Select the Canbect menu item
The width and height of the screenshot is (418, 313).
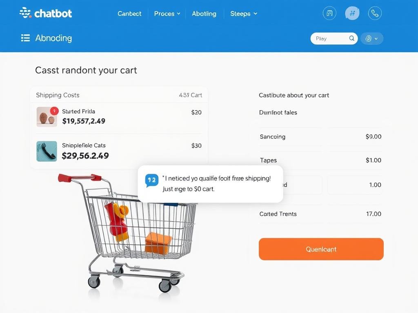(129, 13)
